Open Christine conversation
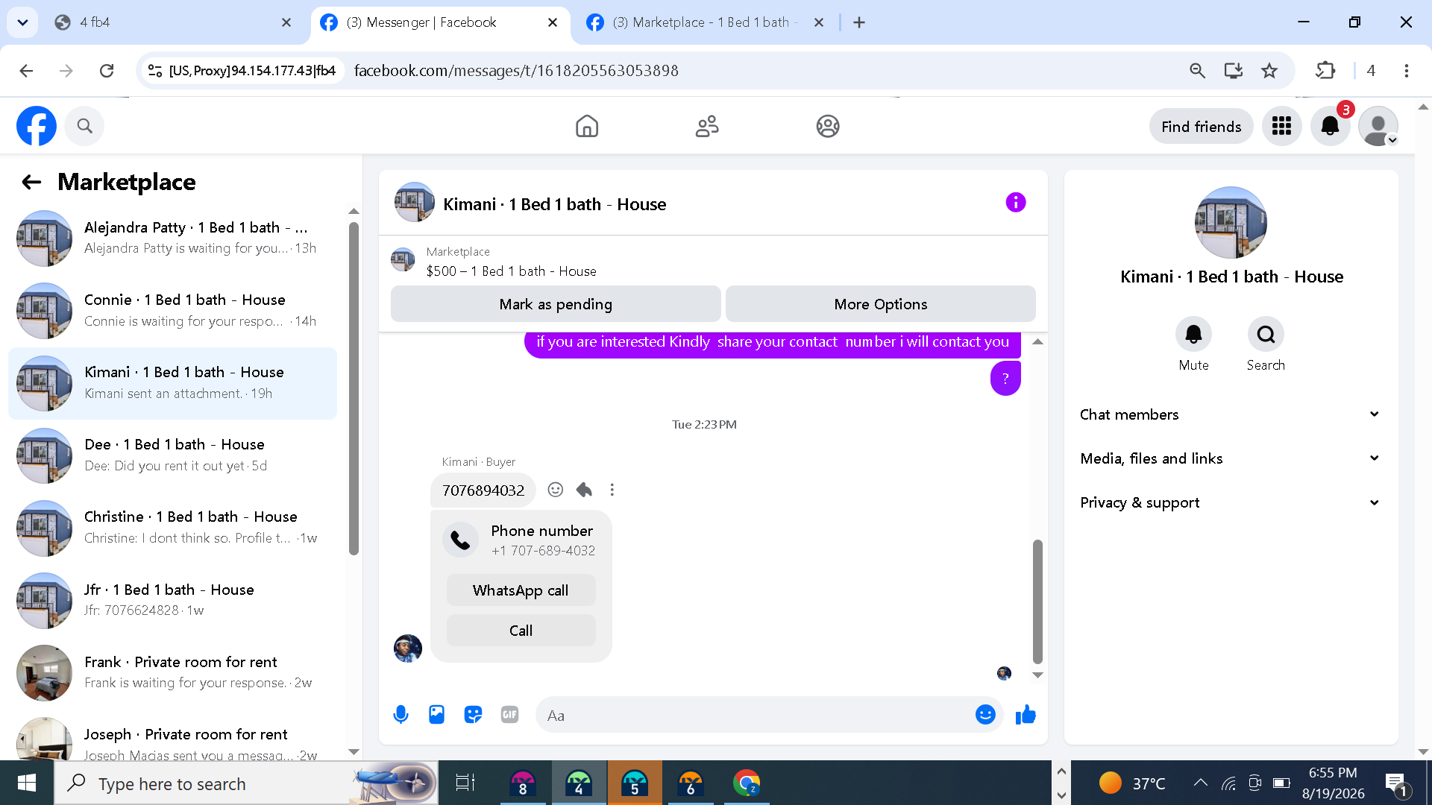1432x805 pixels. click(x=173, y=527)
